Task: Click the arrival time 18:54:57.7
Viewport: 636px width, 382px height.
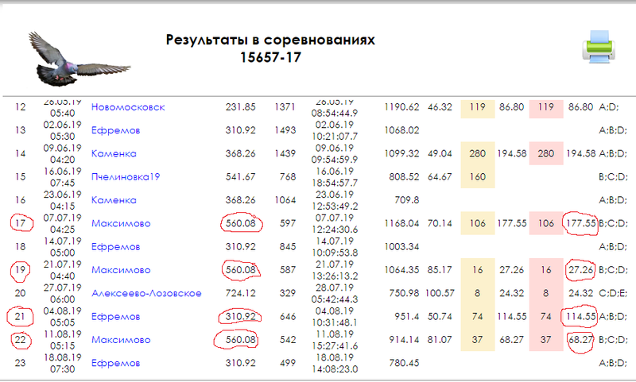Action: 335,183
